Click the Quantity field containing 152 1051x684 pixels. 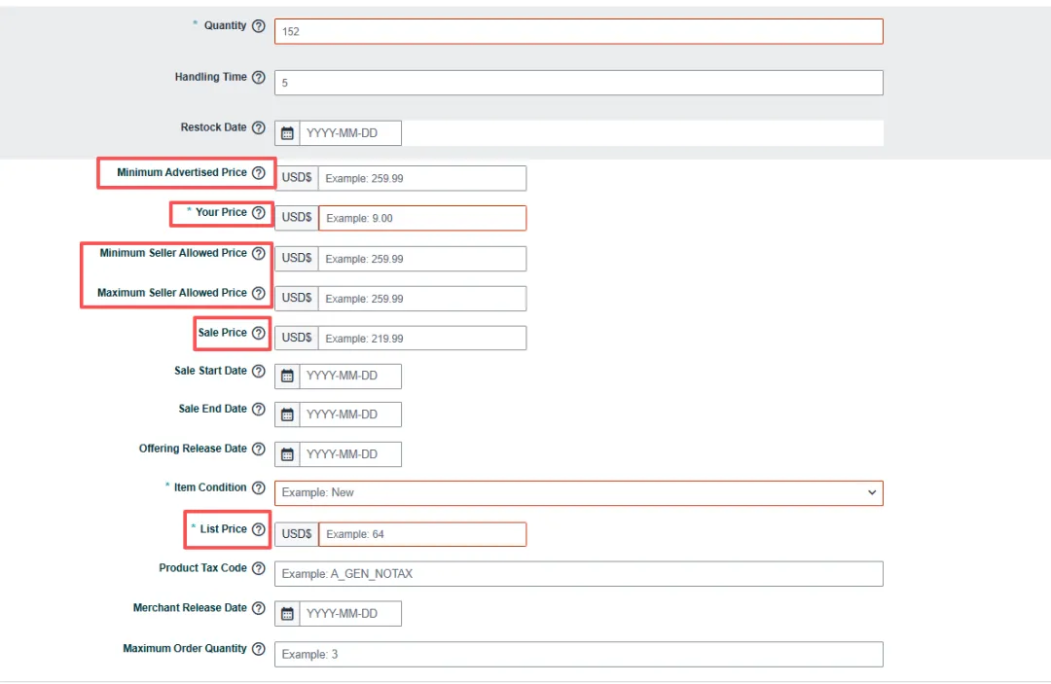578,31
